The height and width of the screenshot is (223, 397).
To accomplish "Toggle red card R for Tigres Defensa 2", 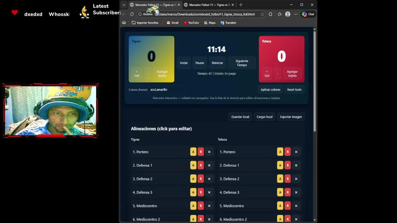I will [201, 179].
